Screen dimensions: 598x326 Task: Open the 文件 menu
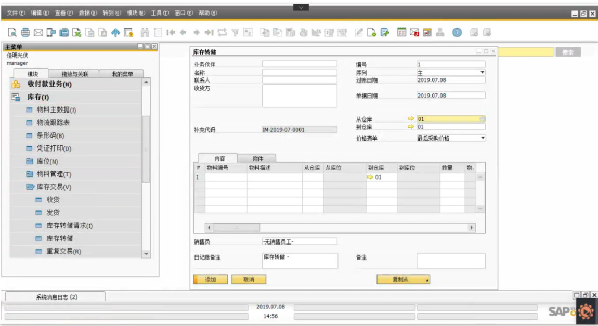pos(16,13)
